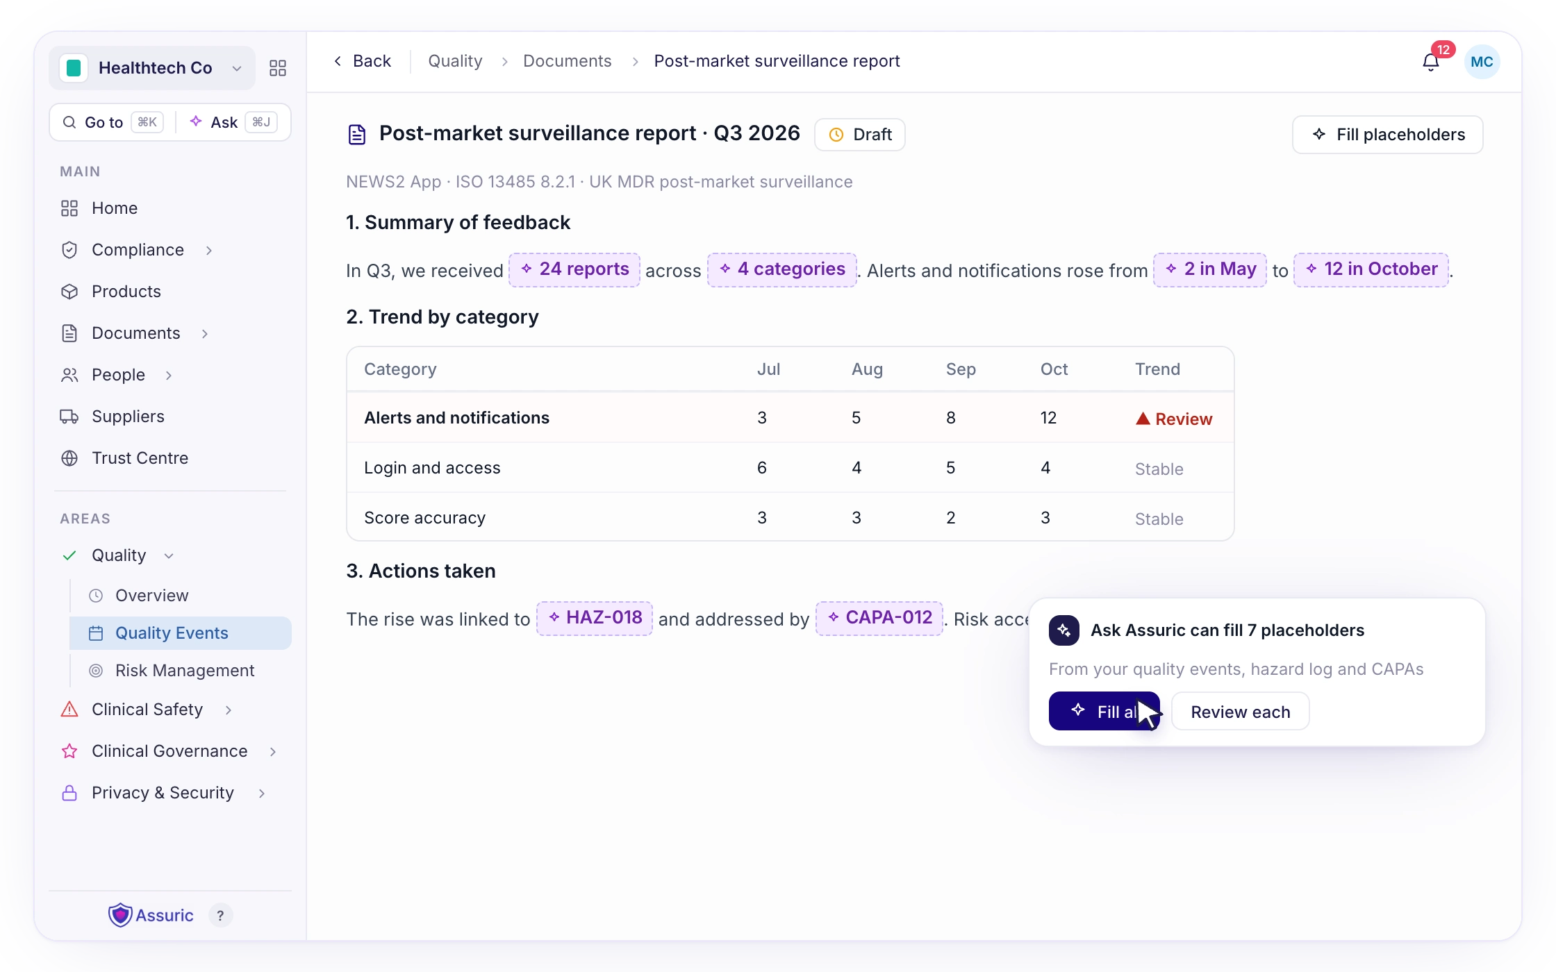Click the MC user avatar
Viewport: 1556px width, 972px height.
point(1482,62)
